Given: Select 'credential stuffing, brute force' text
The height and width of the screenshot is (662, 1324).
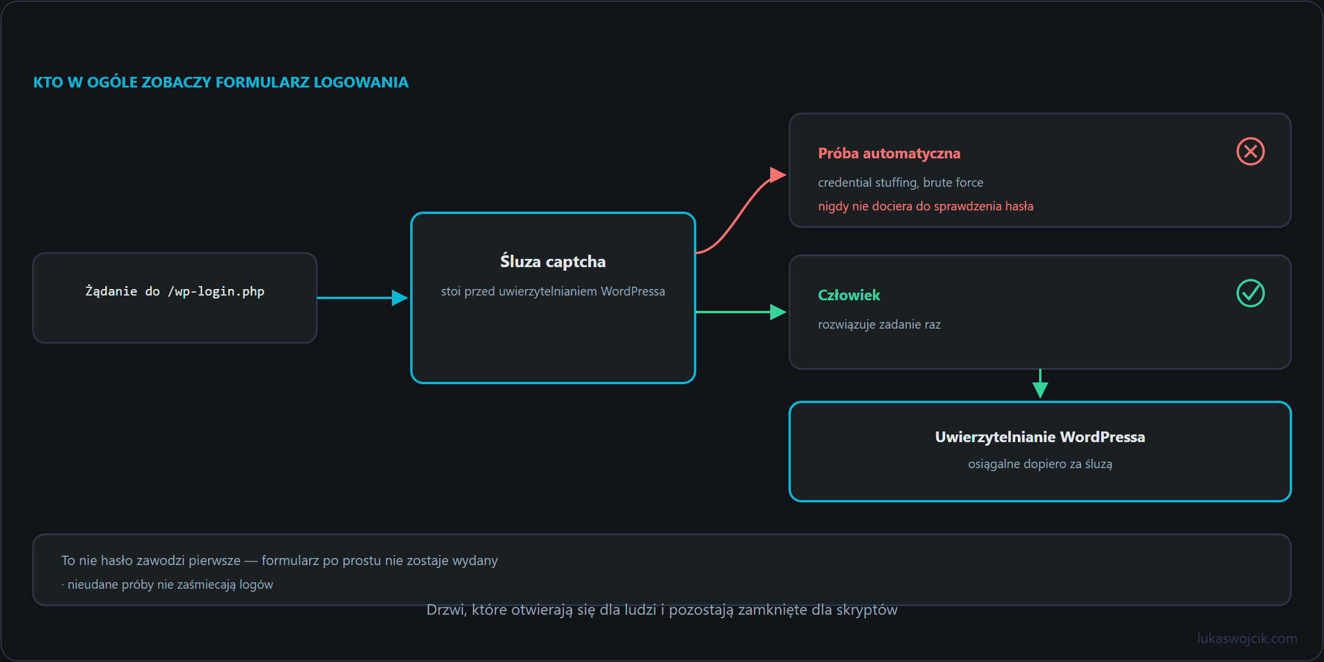Looking at the screenshot, I should click(x=900, y=183).
